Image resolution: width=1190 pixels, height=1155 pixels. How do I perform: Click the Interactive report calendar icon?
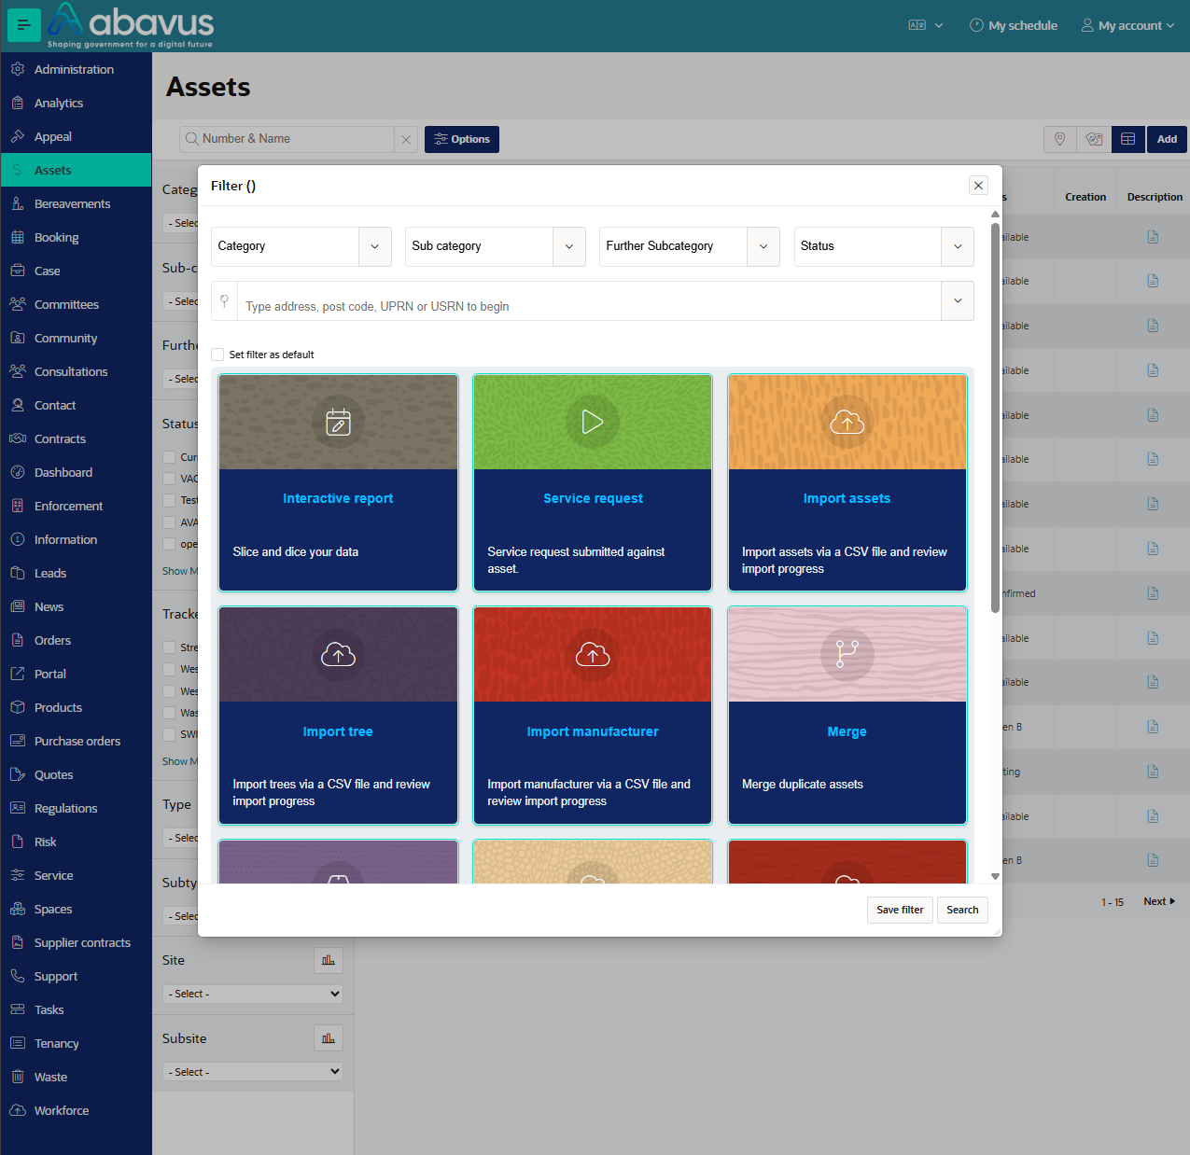coord(338,423)
